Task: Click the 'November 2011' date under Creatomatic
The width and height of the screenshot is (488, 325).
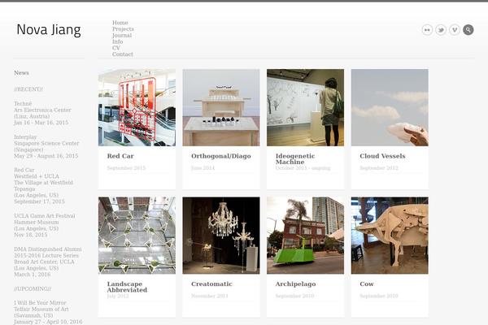Action: tap(210, 296)
